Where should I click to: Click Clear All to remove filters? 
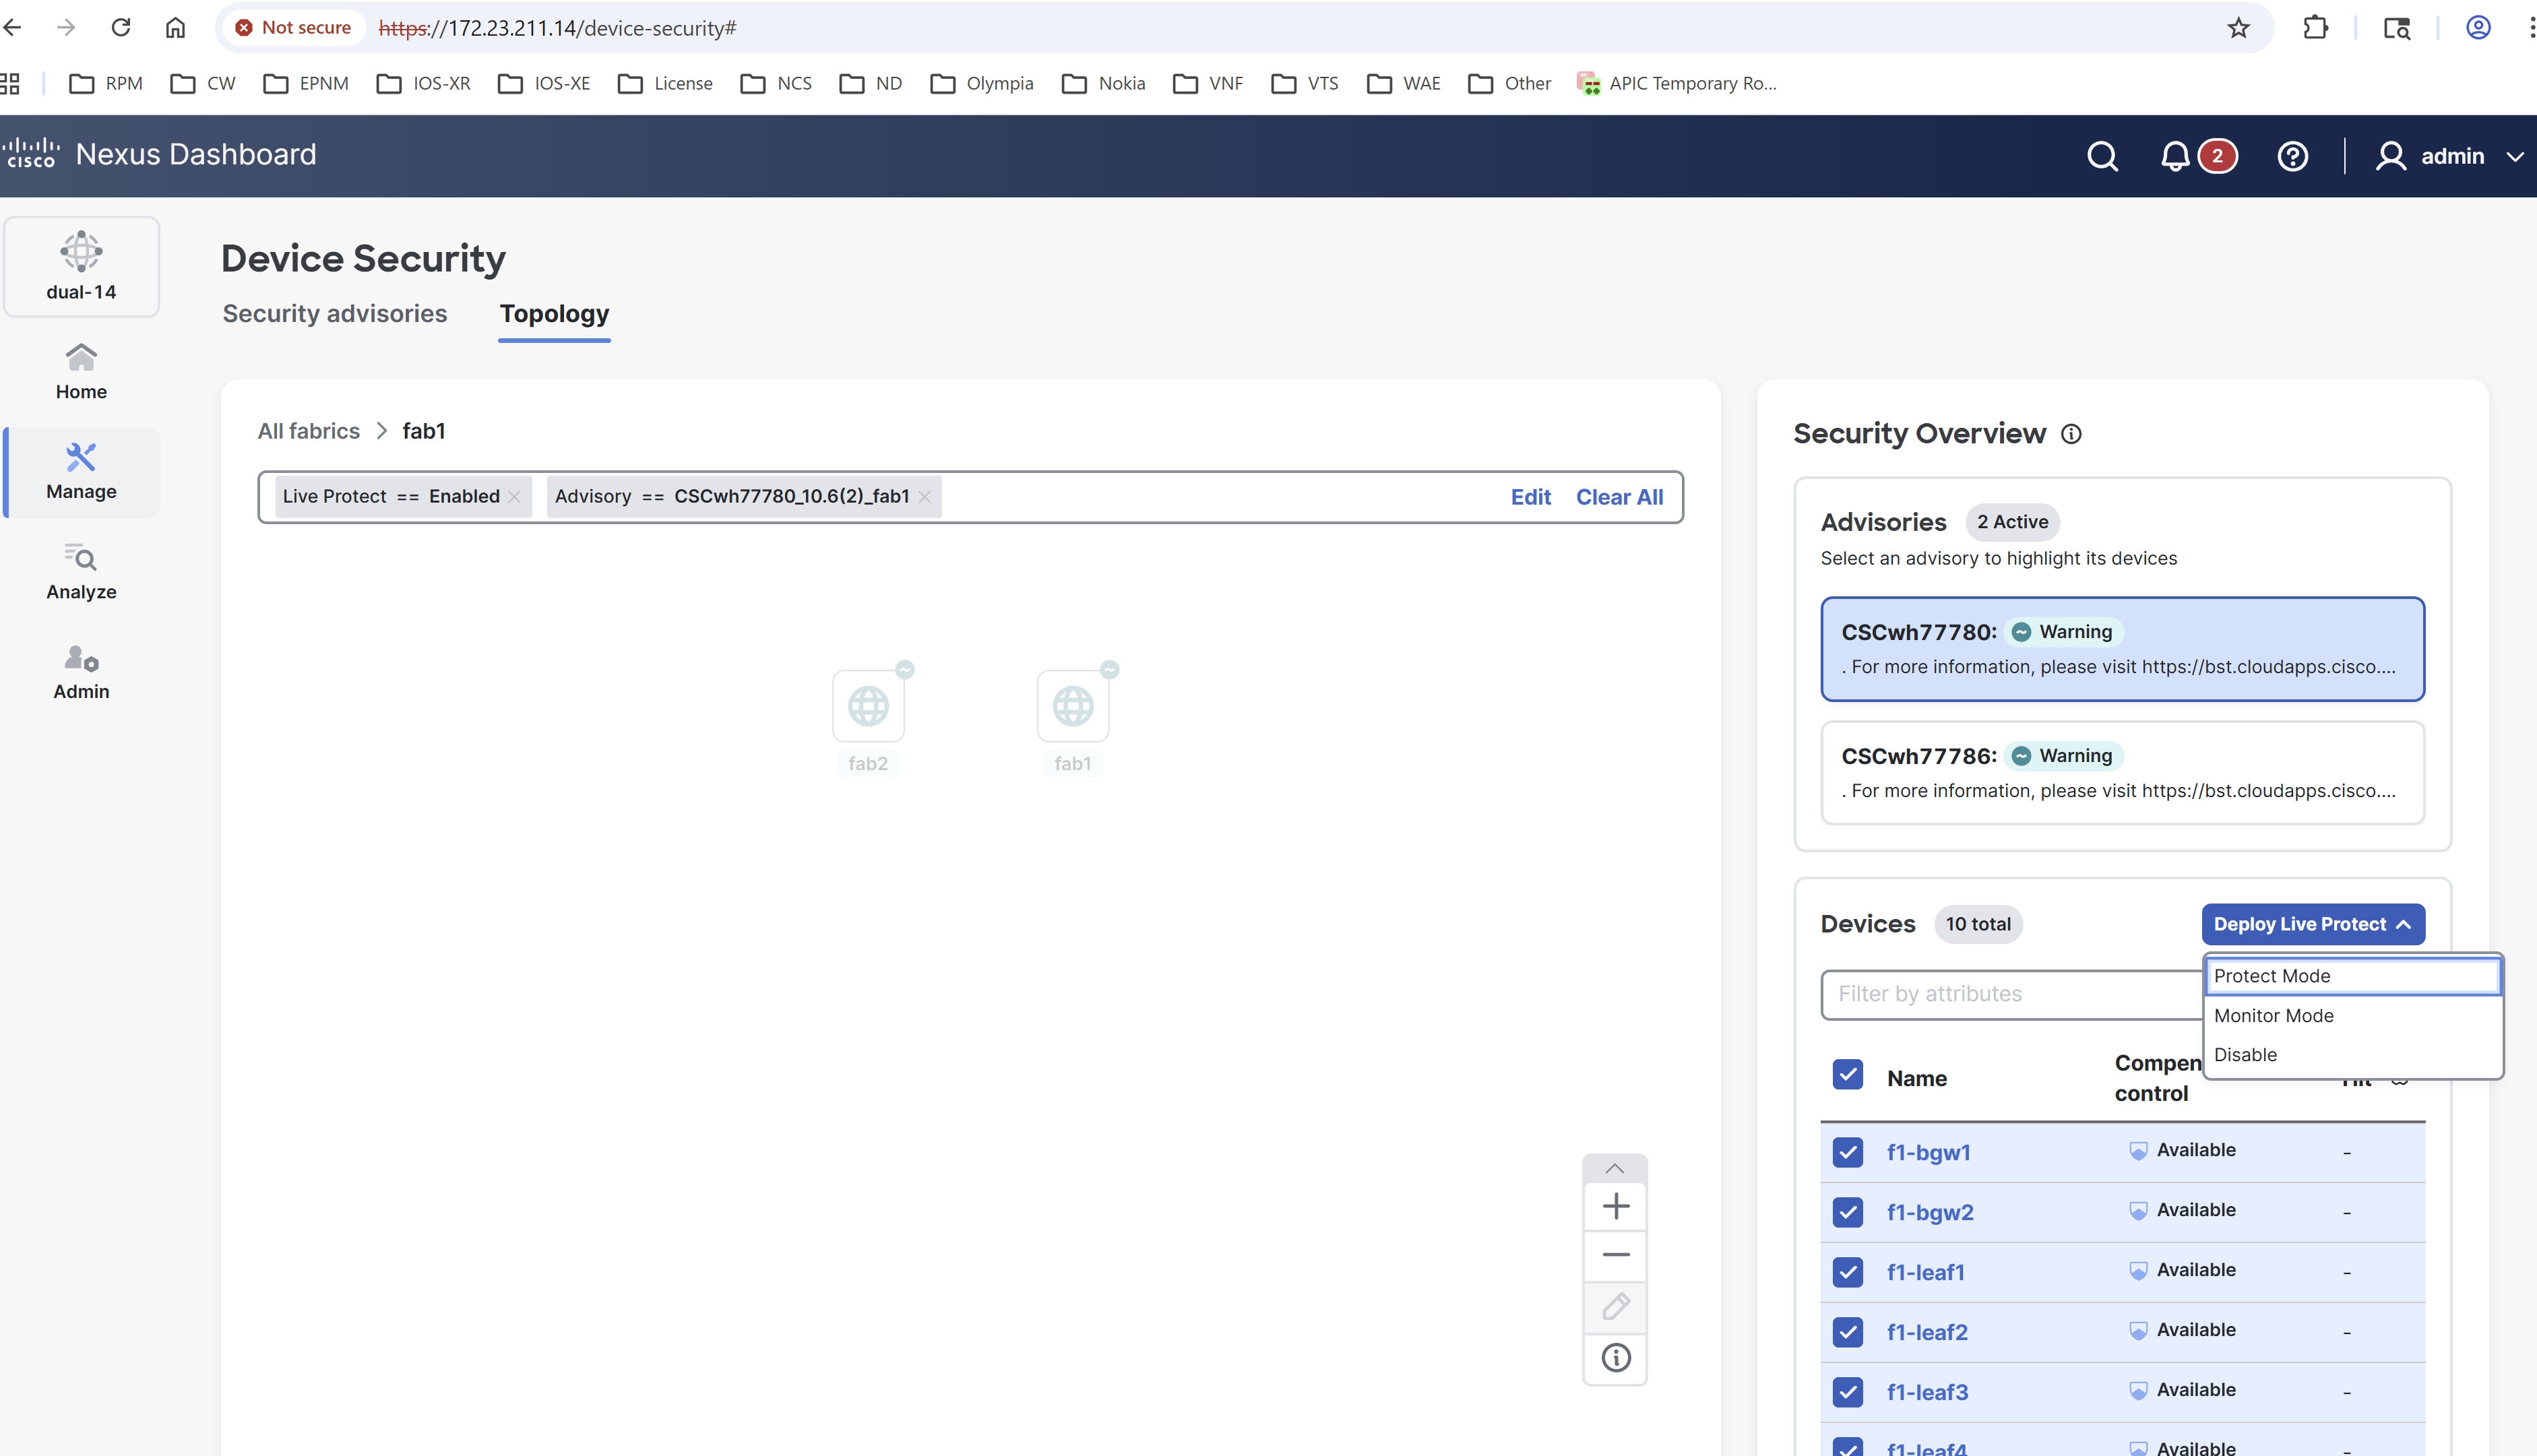tap(1619, 496)
